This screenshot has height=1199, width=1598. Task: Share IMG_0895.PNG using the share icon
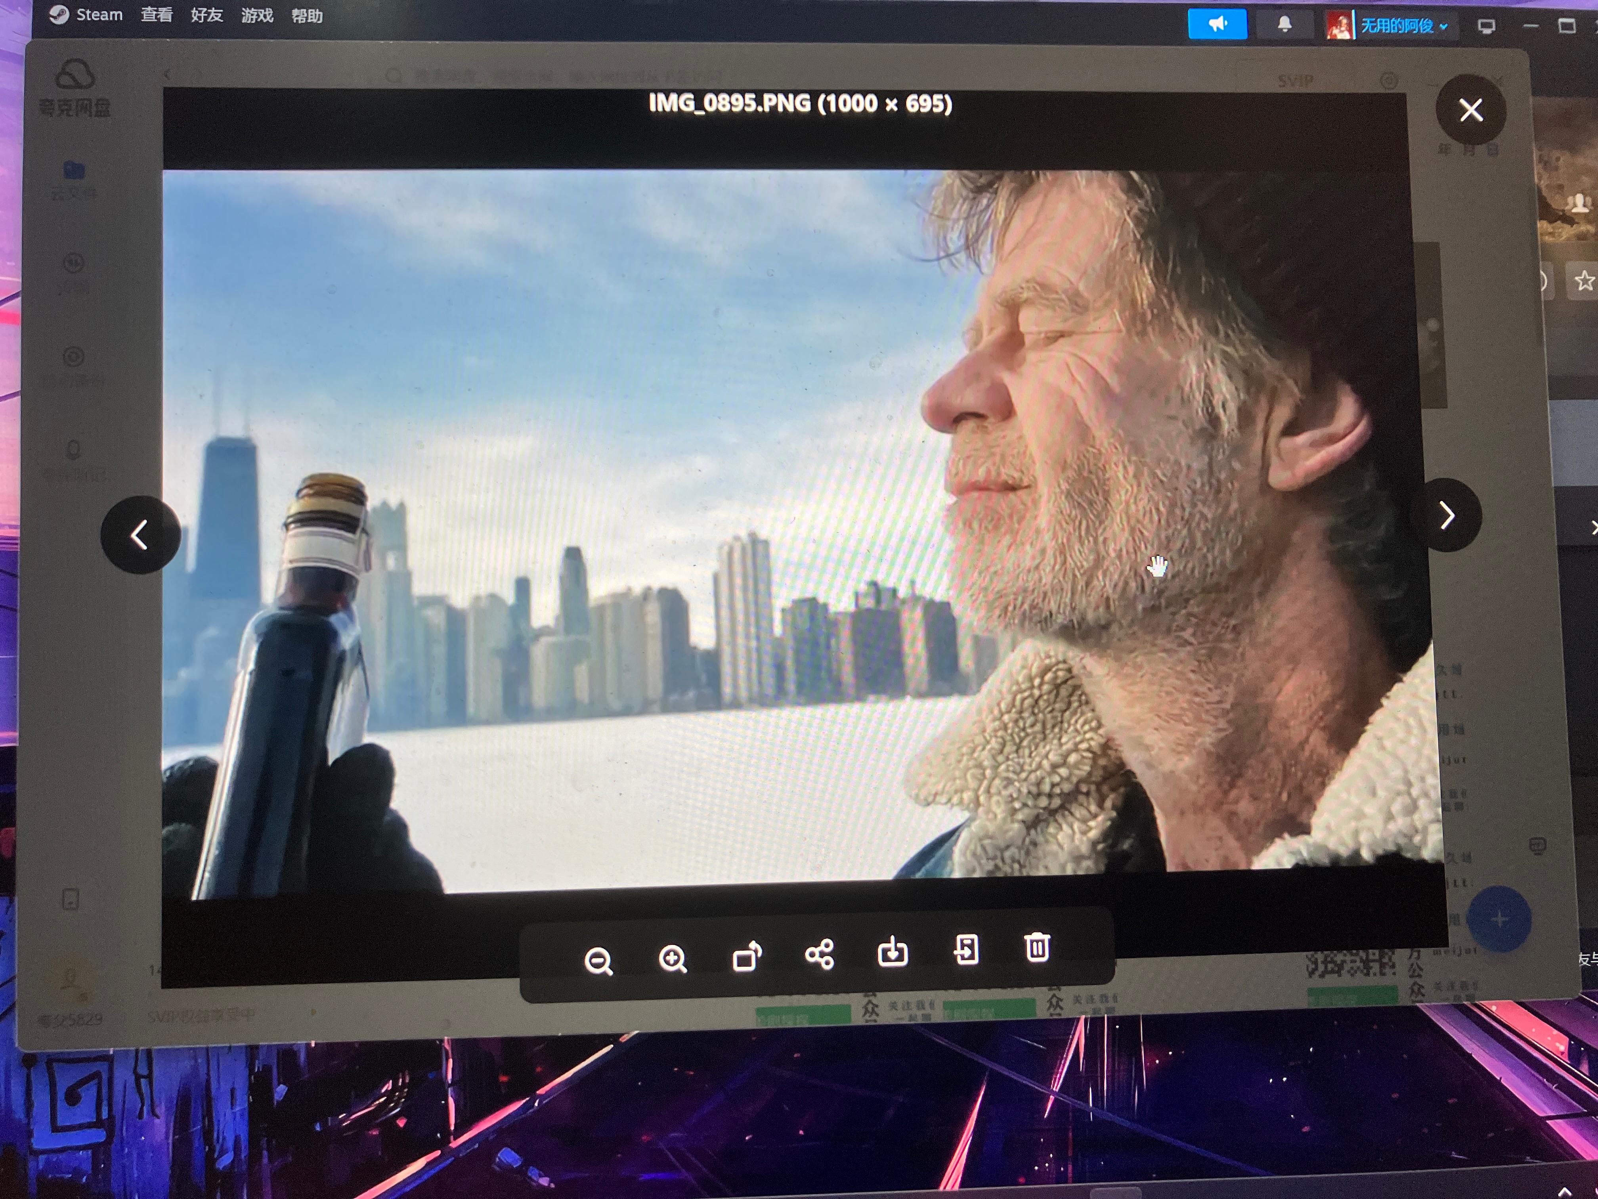(820, 955)
